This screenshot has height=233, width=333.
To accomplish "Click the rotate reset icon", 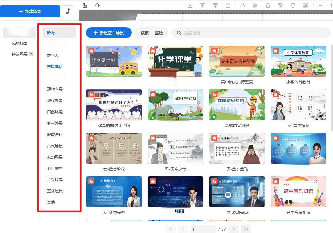I will click(x=280, y=5).
